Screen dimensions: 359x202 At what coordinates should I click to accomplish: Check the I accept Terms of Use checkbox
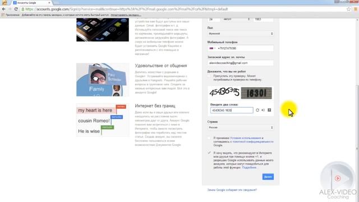point(209,138)
